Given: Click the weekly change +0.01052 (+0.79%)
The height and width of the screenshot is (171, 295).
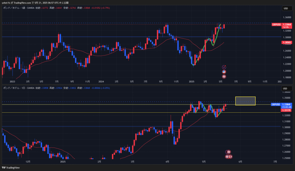Looking at the screenshot, I should [101, 8].
